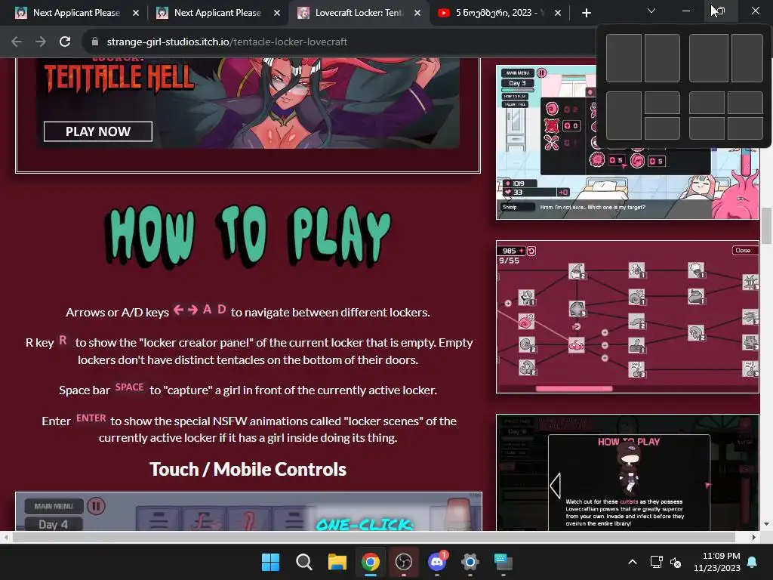
Task: Click MAIN MENU in the Day 4 image
Action: [54, 506]
